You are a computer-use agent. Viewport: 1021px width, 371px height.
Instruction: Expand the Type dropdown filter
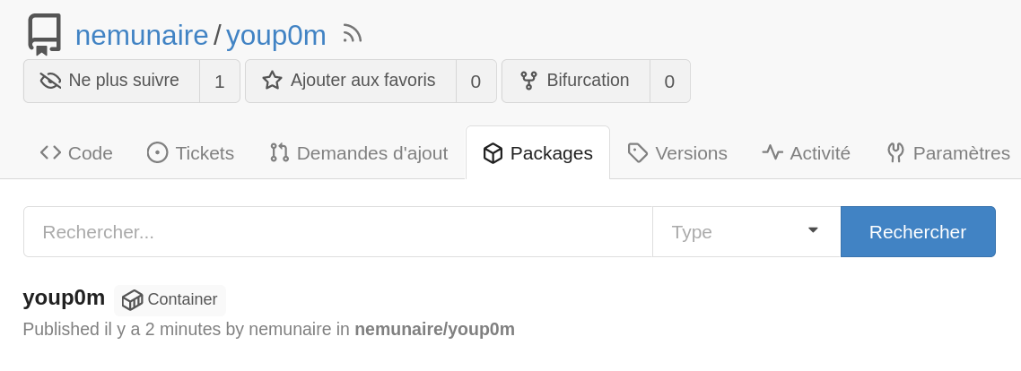point(746,232)
